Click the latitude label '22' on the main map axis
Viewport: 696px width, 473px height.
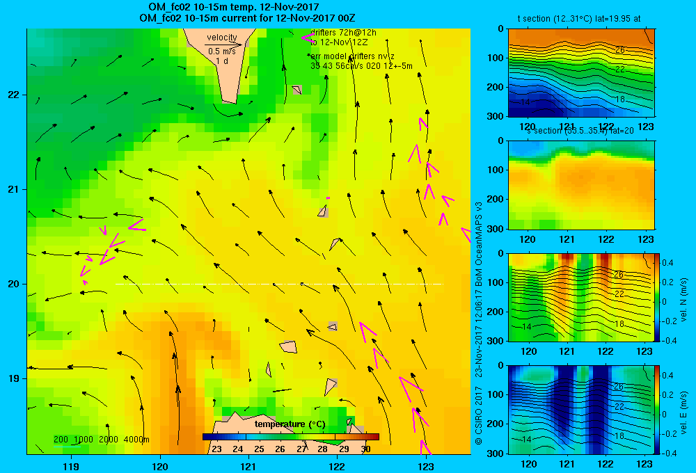point(13,95)
